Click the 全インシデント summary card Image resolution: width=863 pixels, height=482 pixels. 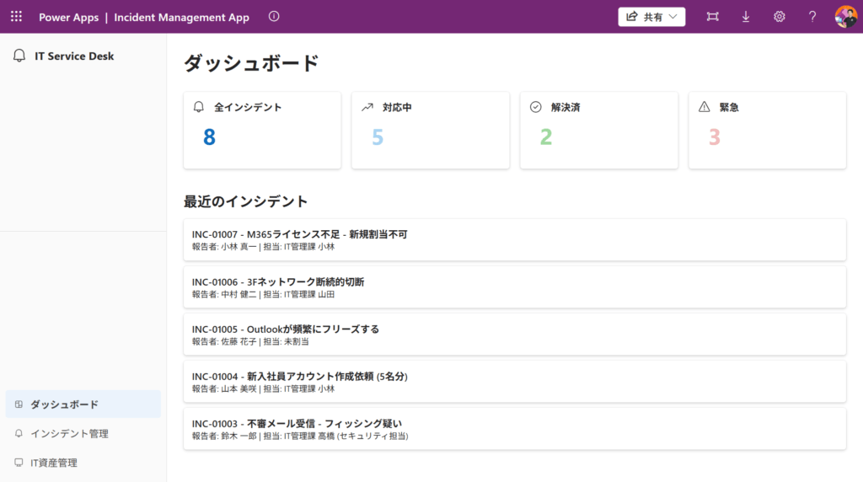point(262,131)
